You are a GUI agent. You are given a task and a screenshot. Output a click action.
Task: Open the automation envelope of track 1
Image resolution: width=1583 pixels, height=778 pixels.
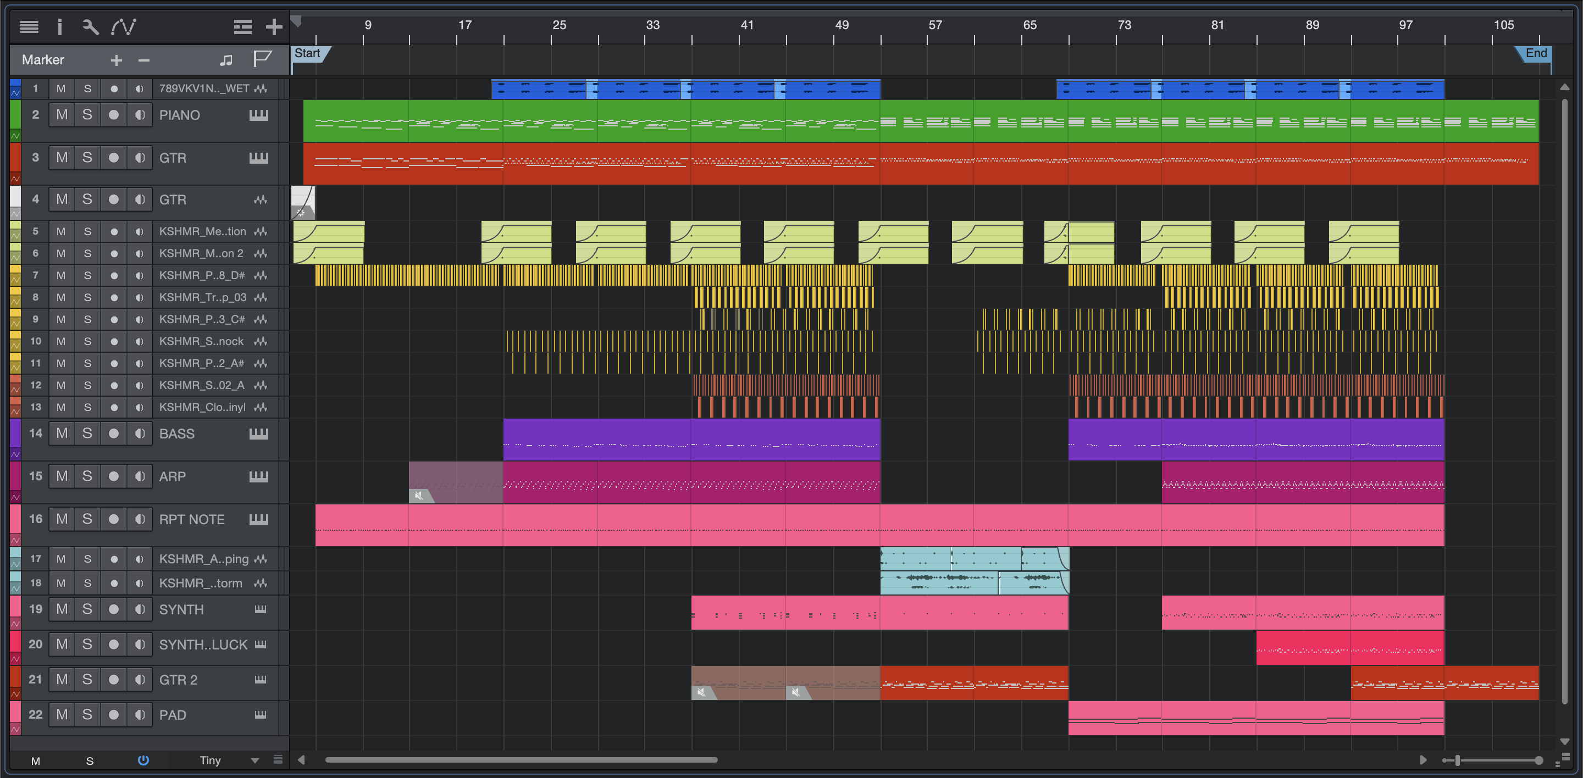pos(15,92)
